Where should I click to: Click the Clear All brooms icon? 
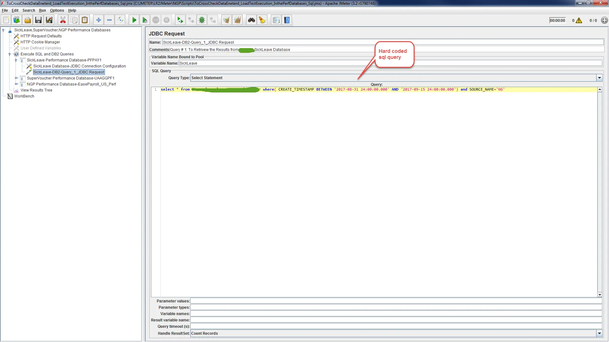pyautogui.click(x=237, y=20)
